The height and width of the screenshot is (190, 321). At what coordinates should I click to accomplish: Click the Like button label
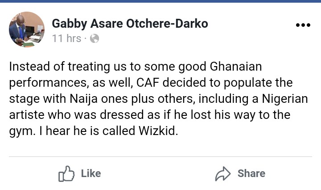click(91, 173)
